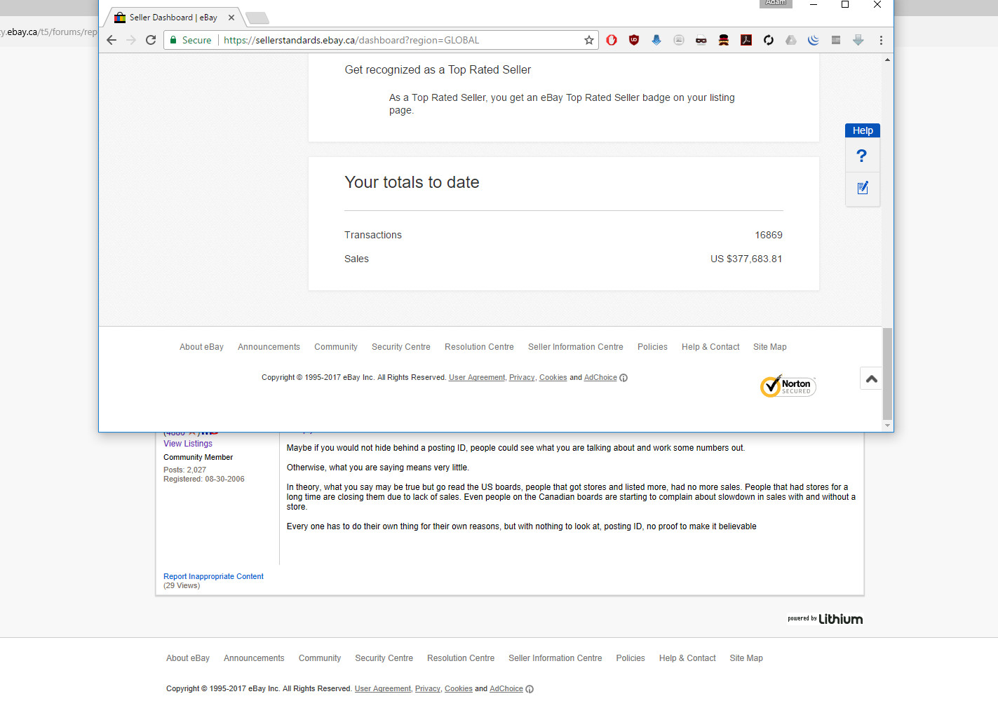Click the dashboard vertical scrollbar thumb
The width and height of the screenshot is (998, 708).
(x=887, y=374)
